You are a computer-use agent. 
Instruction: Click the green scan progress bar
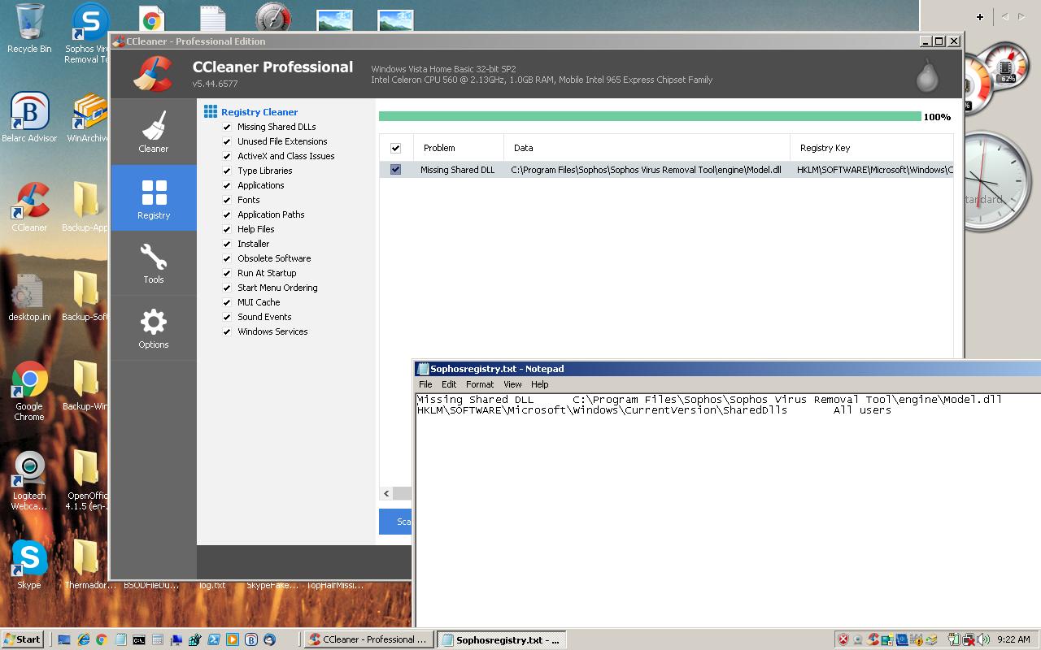pos(650,117)
